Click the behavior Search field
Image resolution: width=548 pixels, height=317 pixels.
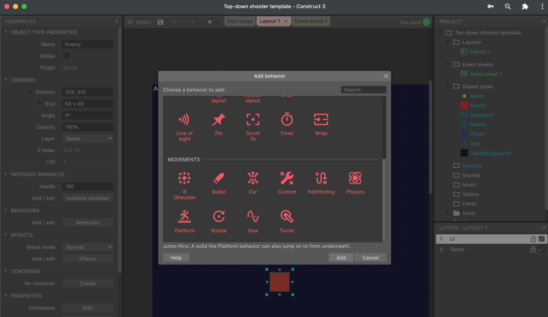coord(364,90)
